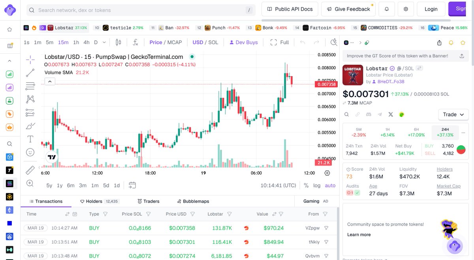Open the Lobstar token logo thumbnail
Viewport: 474px width, 260px height.
pos(353,75)
